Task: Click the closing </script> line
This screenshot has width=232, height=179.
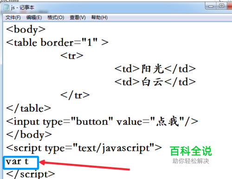Action: [31, 174]
